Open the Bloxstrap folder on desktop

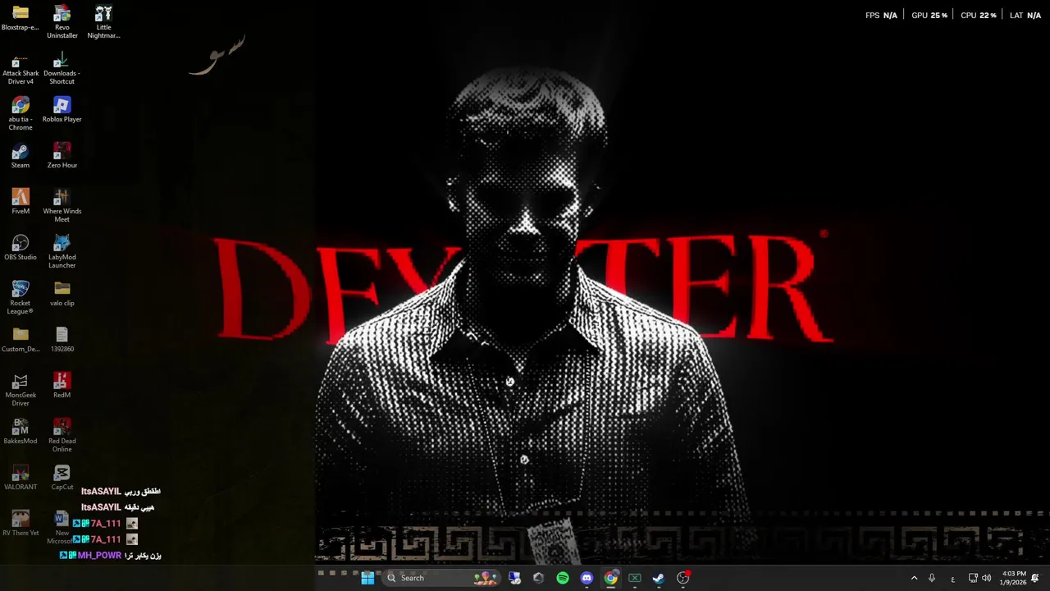pyautogui.click(x=21, y=18)
